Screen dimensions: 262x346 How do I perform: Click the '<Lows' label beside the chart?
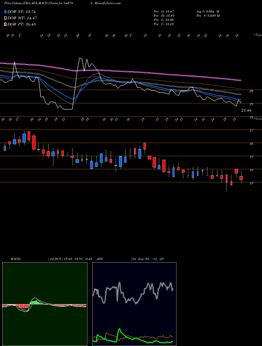coord(257,118)
